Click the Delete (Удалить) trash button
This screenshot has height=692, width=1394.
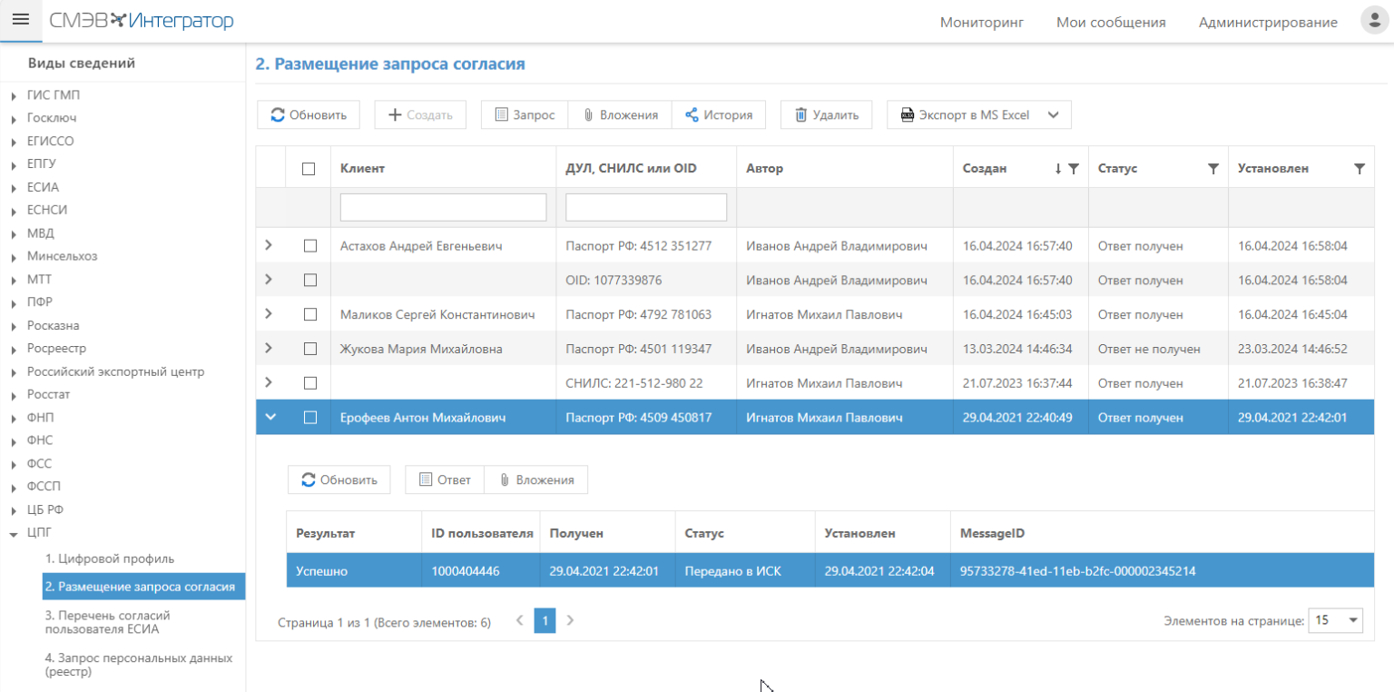point(826,115)
